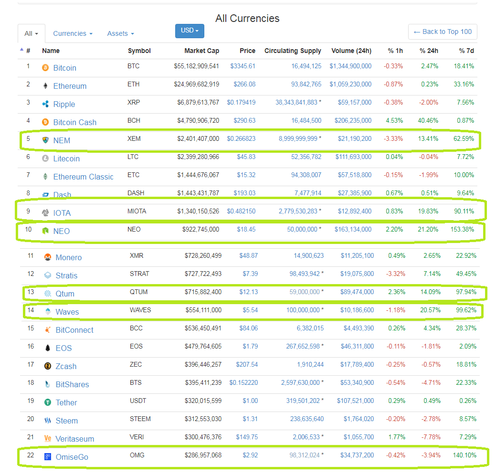Open the Ethereum Classic name link
496x476 pixels.
tap(83, 177)
